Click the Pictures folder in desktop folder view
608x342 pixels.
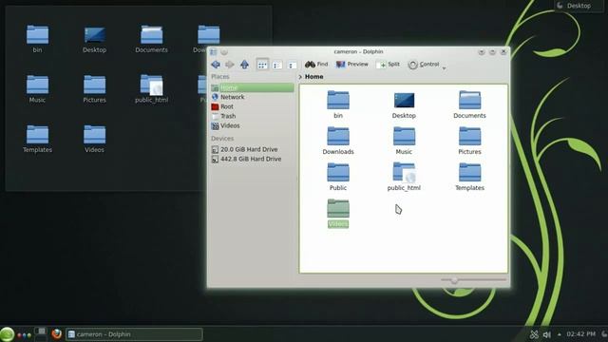point(94,88)
